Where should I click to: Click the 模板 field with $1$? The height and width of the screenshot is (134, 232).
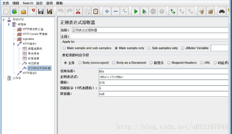tap(163, 83)
